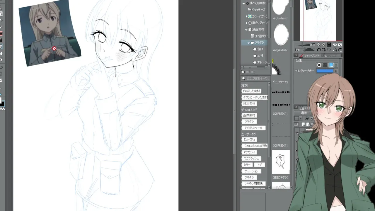Viewport: 375px width, 211px height.
Task: Rotate the canvas view right
Action: (324, 50)
